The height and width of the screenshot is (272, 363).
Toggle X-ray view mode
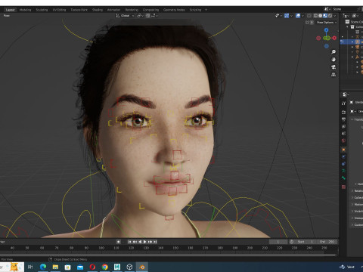tap(309, 16)
